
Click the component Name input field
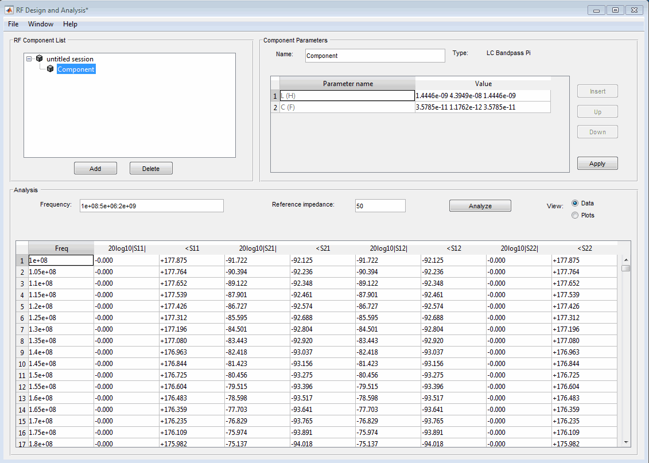point(375,56)
